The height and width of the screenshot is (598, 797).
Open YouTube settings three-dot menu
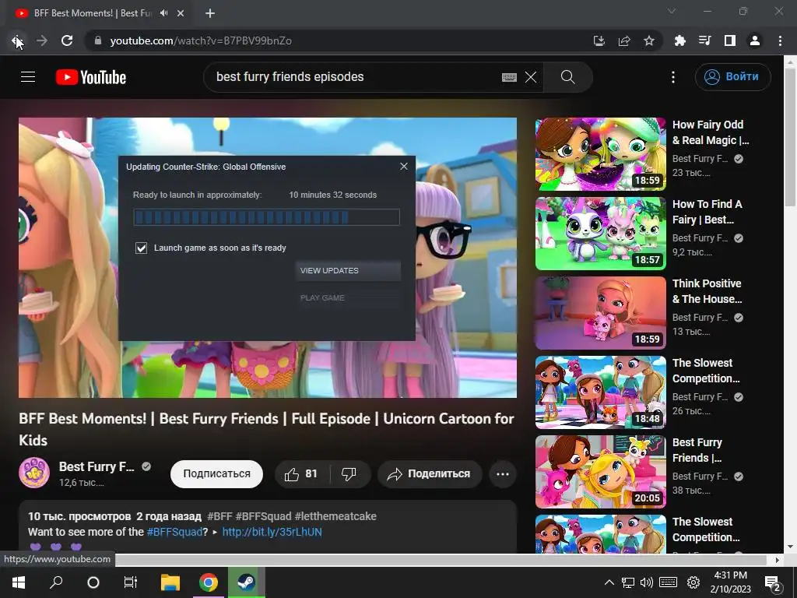(x=673, y=77)
